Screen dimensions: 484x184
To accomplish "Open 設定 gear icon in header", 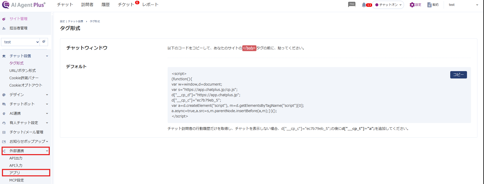I will (412, 5).
